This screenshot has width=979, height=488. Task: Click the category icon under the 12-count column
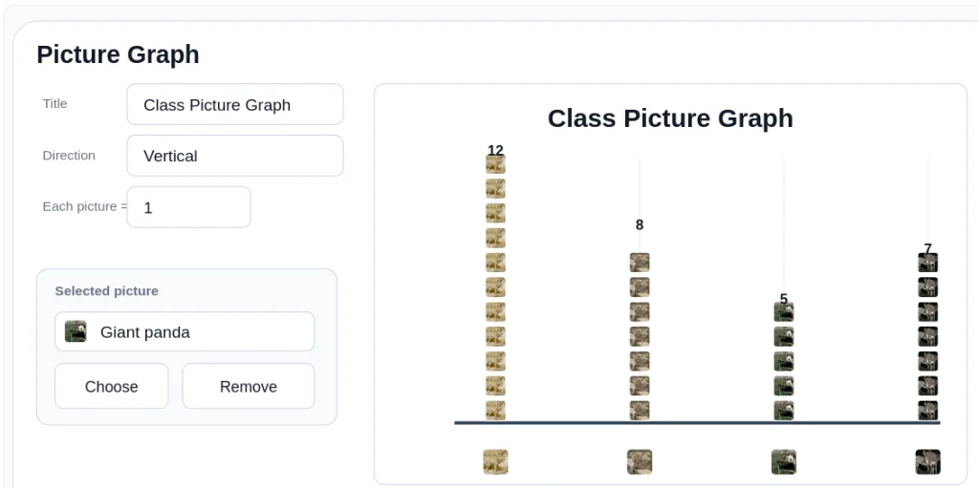click(x=495, y=462)
